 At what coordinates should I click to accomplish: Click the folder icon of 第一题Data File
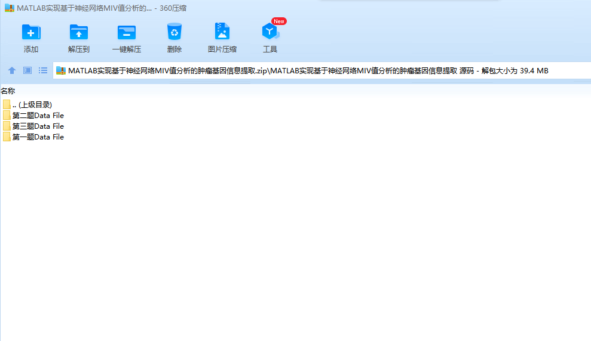[7, 137]
